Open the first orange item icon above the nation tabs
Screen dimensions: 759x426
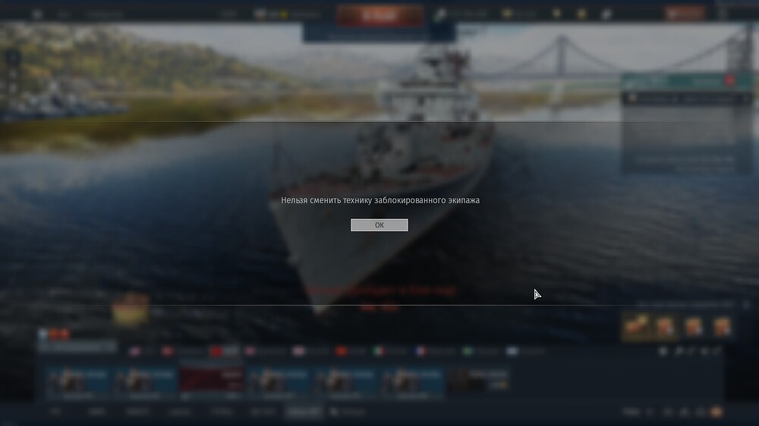636,327
